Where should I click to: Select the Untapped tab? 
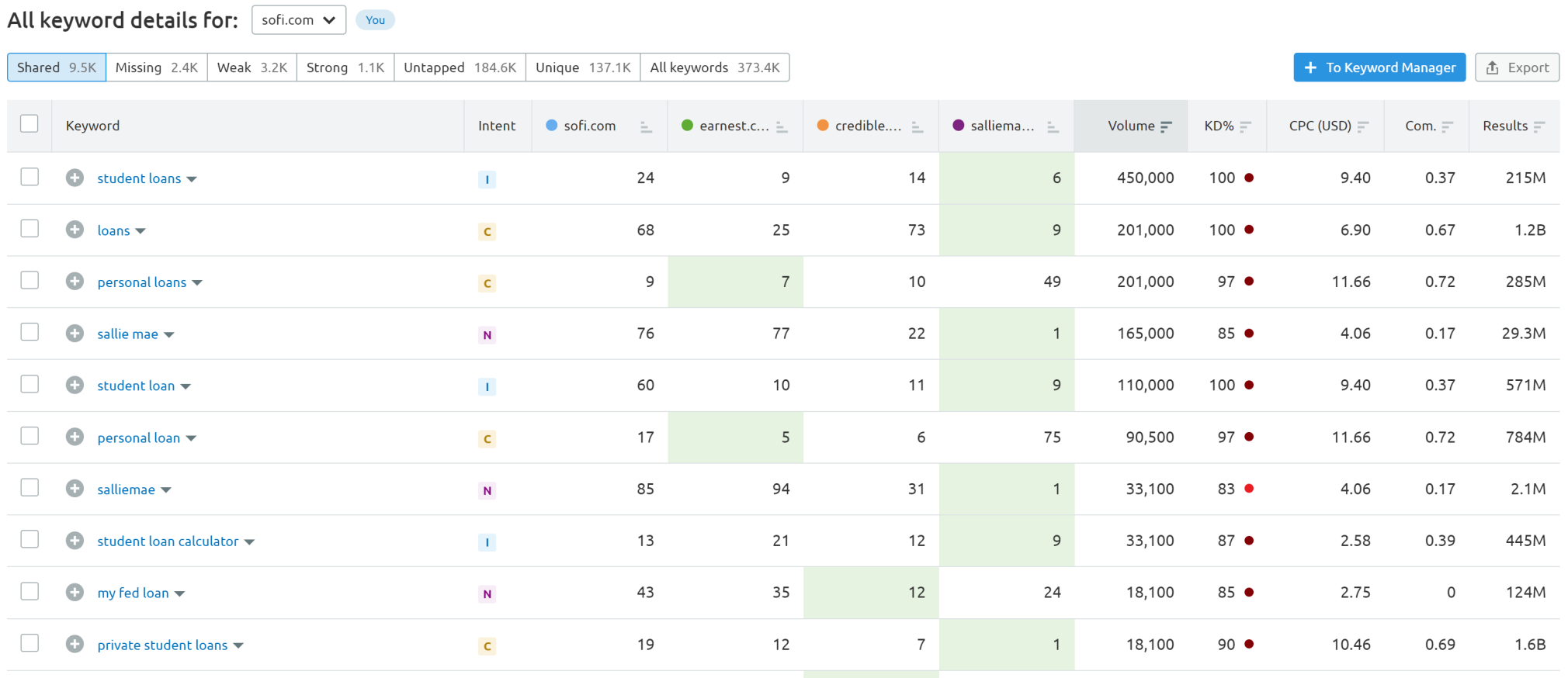pos(460,67)
